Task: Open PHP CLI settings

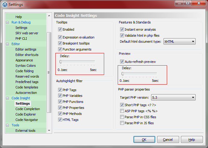Action: (21, 39)
